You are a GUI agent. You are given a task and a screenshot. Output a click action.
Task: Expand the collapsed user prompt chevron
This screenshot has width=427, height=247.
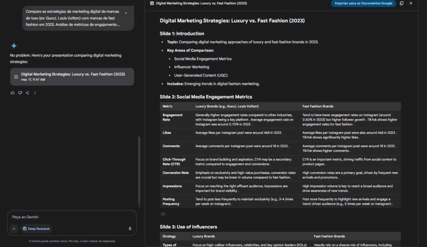pos(126,13)
